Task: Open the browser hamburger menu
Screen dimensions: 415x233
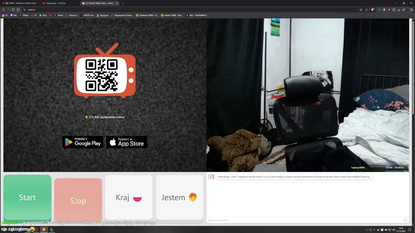Action: [x=411, y=10]
